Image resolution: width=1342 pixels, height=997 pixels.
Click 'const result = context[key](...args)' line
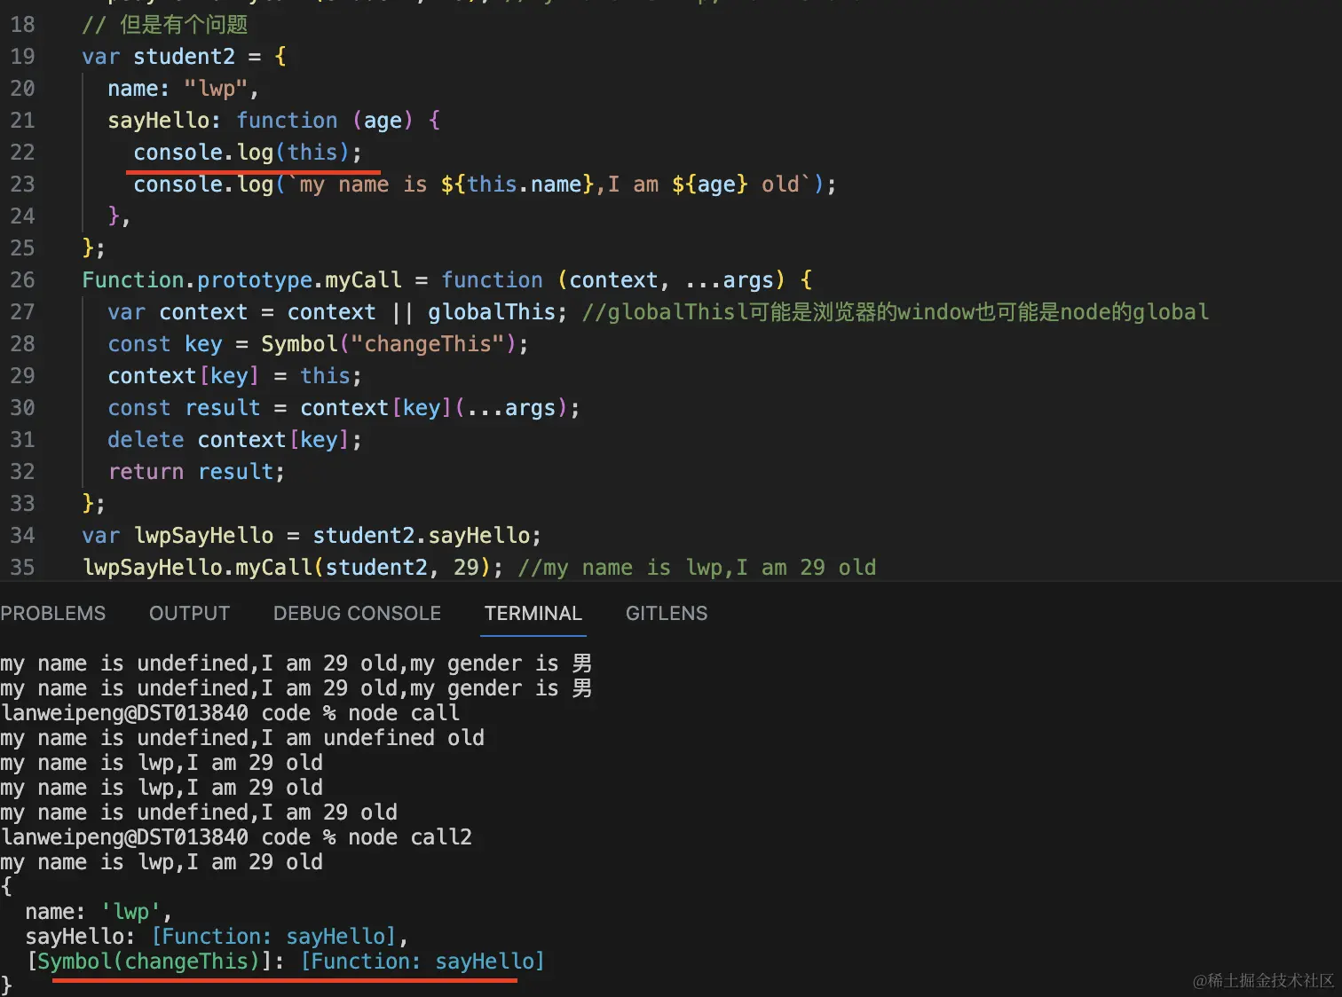point(343,408)
